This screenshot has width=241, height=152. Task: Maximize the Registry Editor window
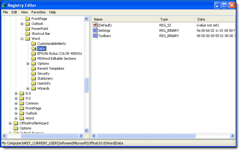click(x=225, y=5)
